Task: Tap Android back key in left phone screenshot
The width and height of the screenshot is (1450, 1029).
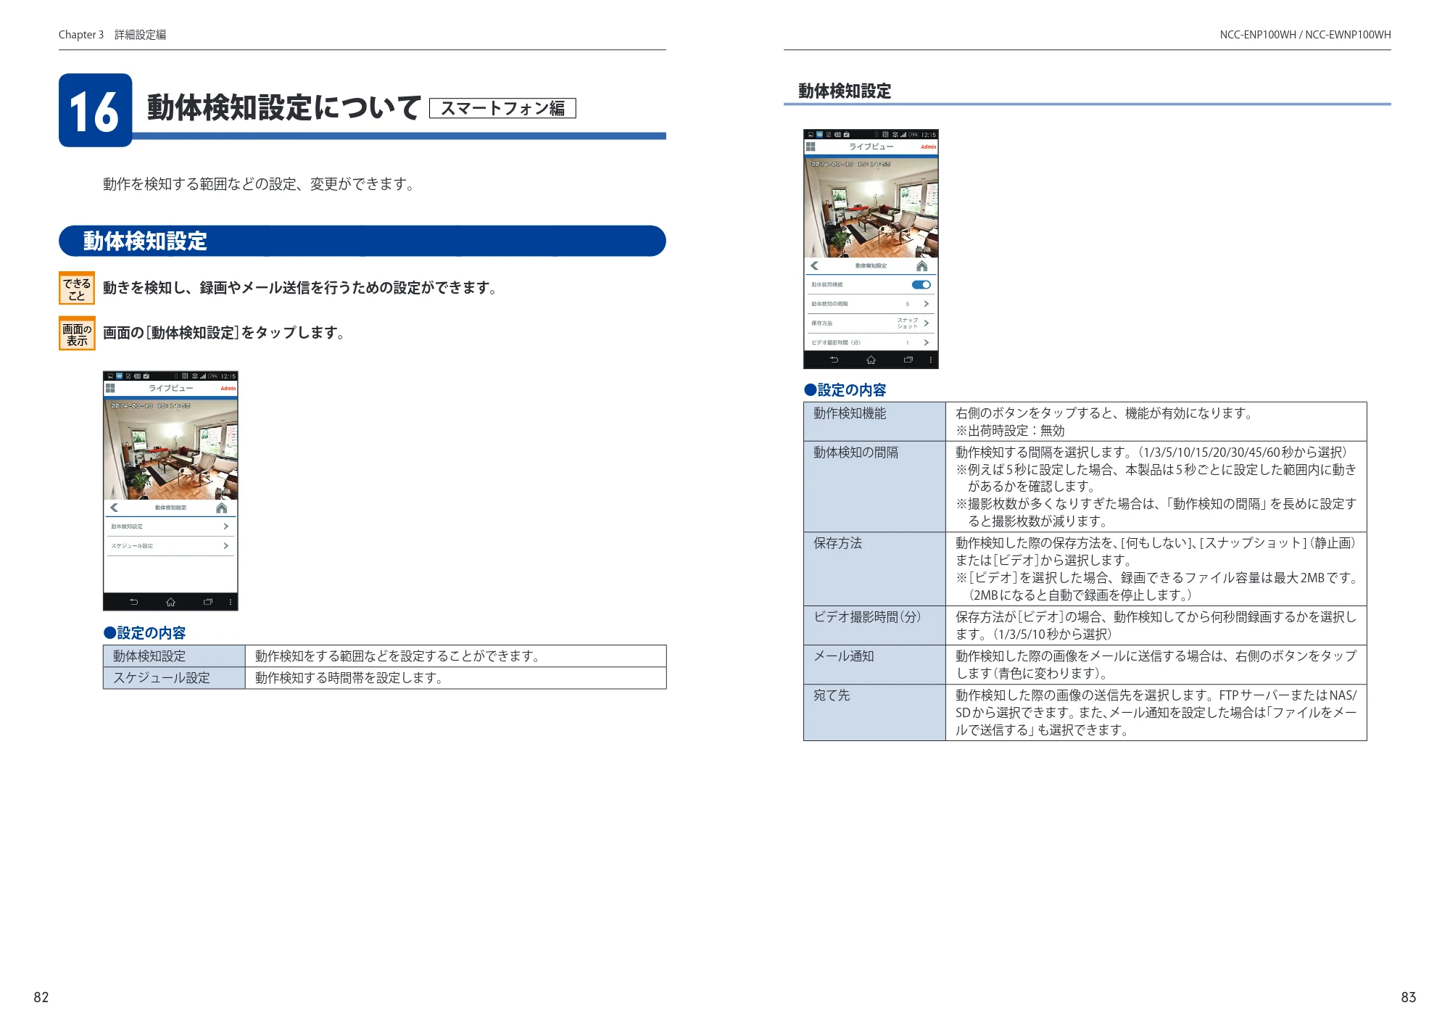Action: pos(133,602)
